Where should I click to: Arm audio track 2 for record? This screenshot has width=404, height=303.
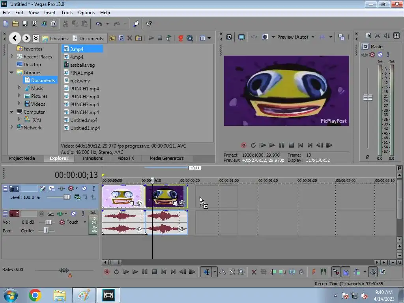(41, 213)
